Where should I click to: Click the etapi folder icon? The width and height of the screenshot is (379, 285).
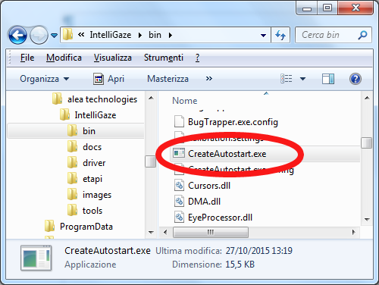72,178
